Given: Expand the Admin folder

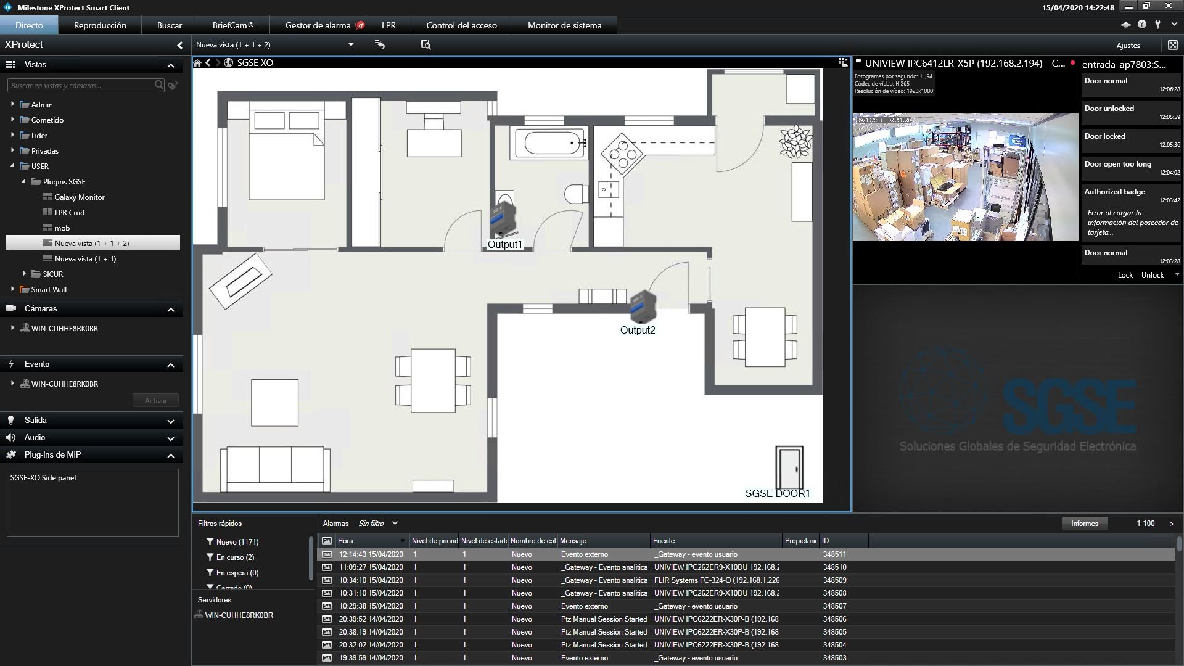Looking at the screenshot, I should 12,104.
